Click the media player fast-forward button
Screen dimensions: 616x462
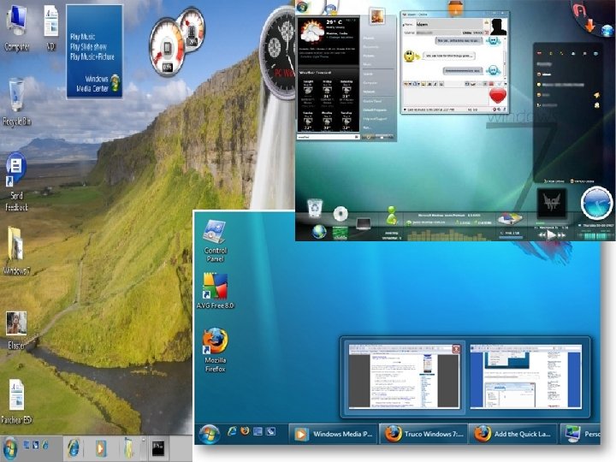click(561, 235)
